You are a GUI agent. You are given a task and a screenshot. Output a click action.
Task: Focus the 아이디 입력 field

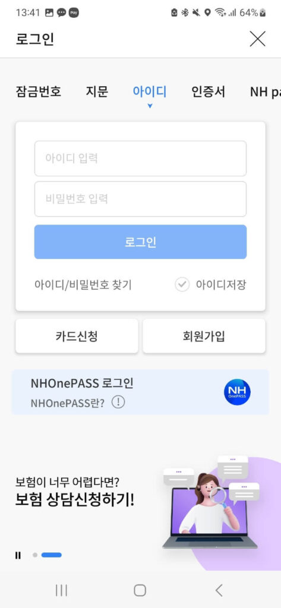(x=140, y=159)
